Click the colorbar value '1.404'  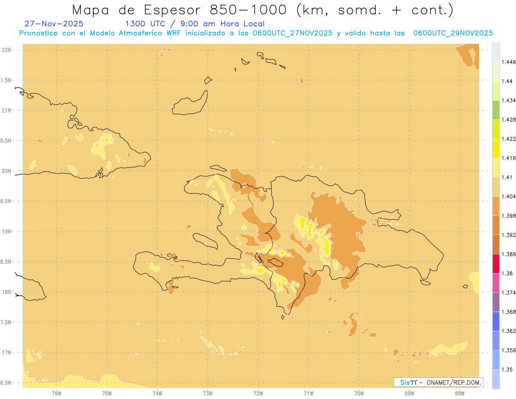[x=509, y=196]
